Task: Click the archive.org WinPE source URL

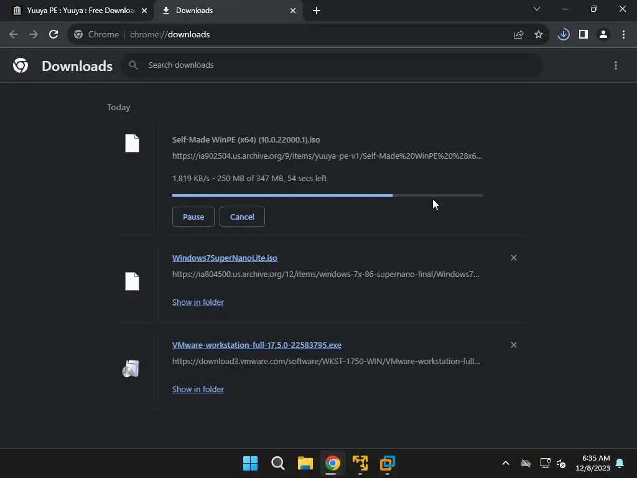Action: click(327, 156)
